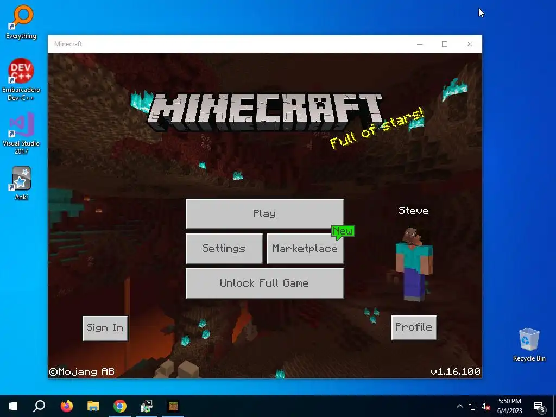The width and height of the screenshot is (556, 417).
Task: Open File Explorer from the taskbar
Action: tap(93, 406)
